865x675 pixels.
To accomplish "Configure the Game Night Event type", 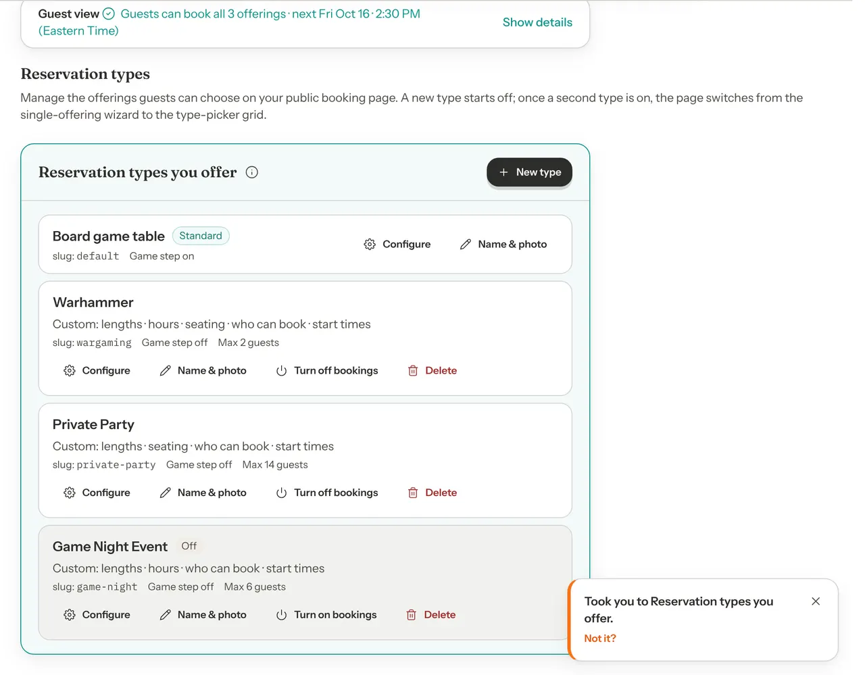I will coord(97,615).
